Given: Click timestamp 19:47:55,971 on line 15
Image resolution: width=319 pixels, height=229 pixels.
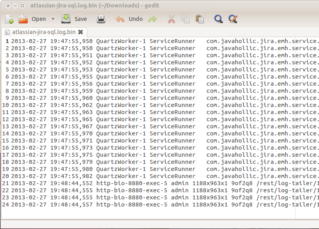Looking at the screenshot, I should click(x=71, y=141).
